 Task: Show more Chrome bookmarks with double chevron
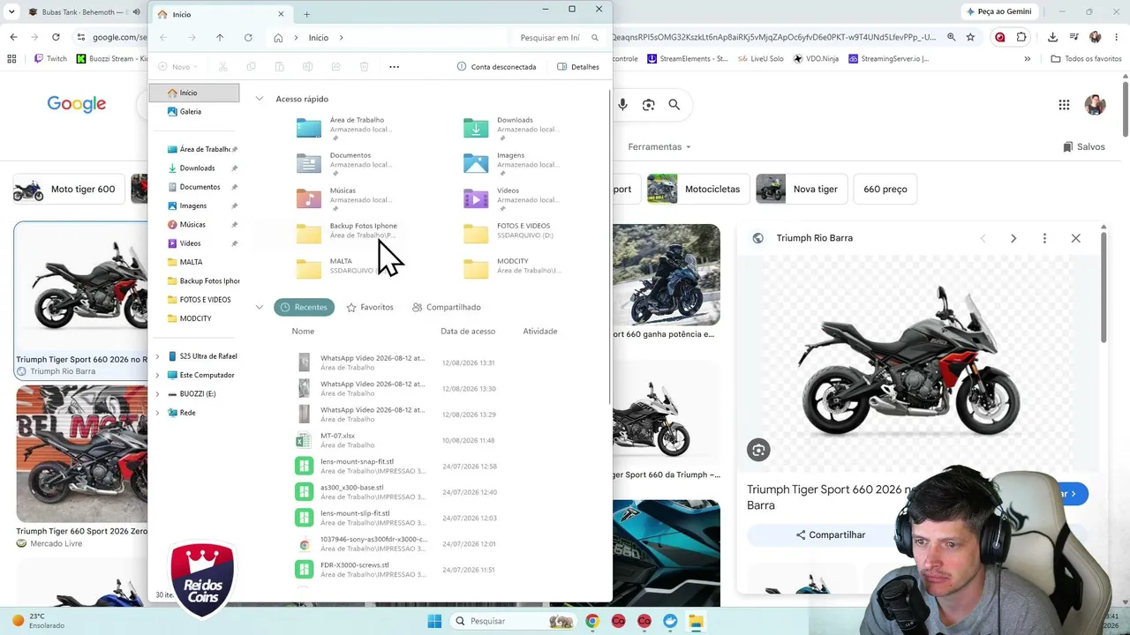[x=1027, y=59]
